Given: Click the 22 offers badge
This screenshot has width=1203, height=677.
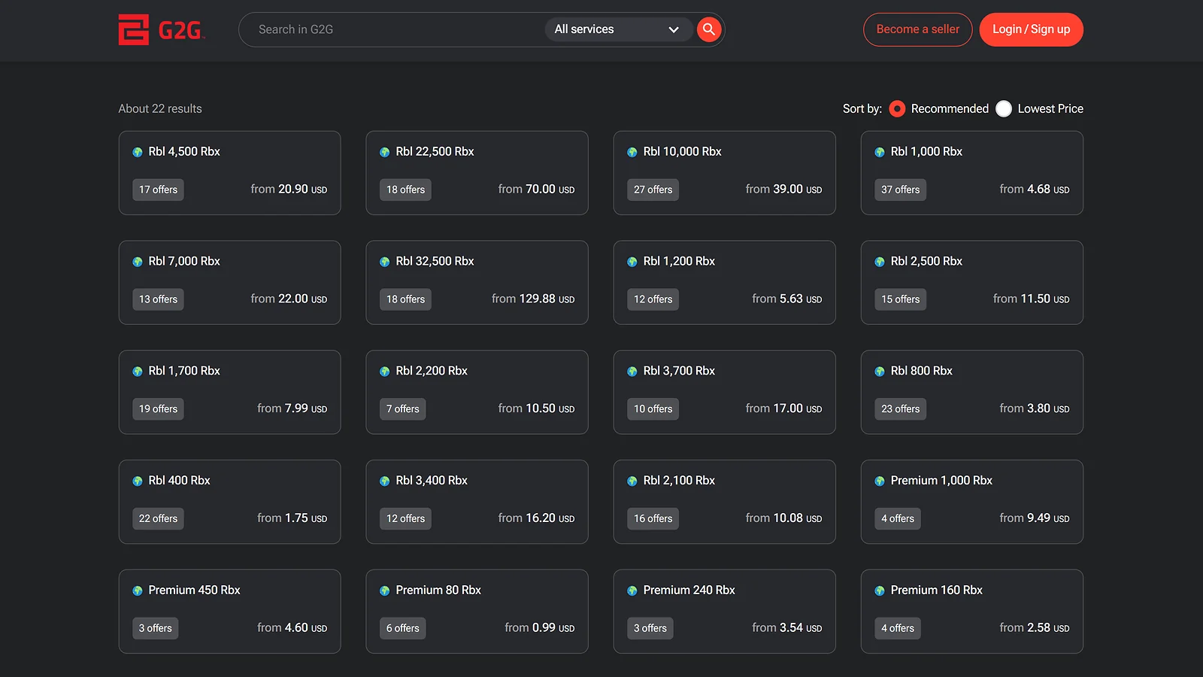Looking at the screenshot, I should pos(158,519).
